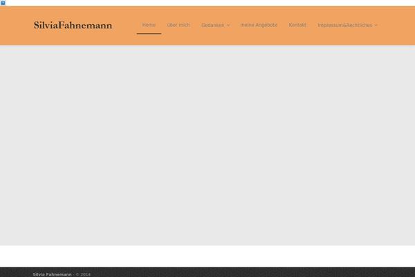Open the Home menu item

click(149, 25)
